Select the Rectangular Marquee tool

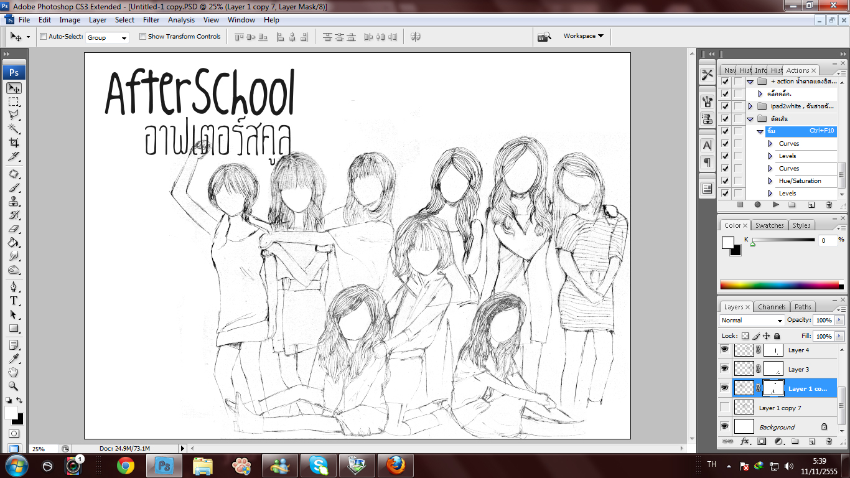pos(14,101)
